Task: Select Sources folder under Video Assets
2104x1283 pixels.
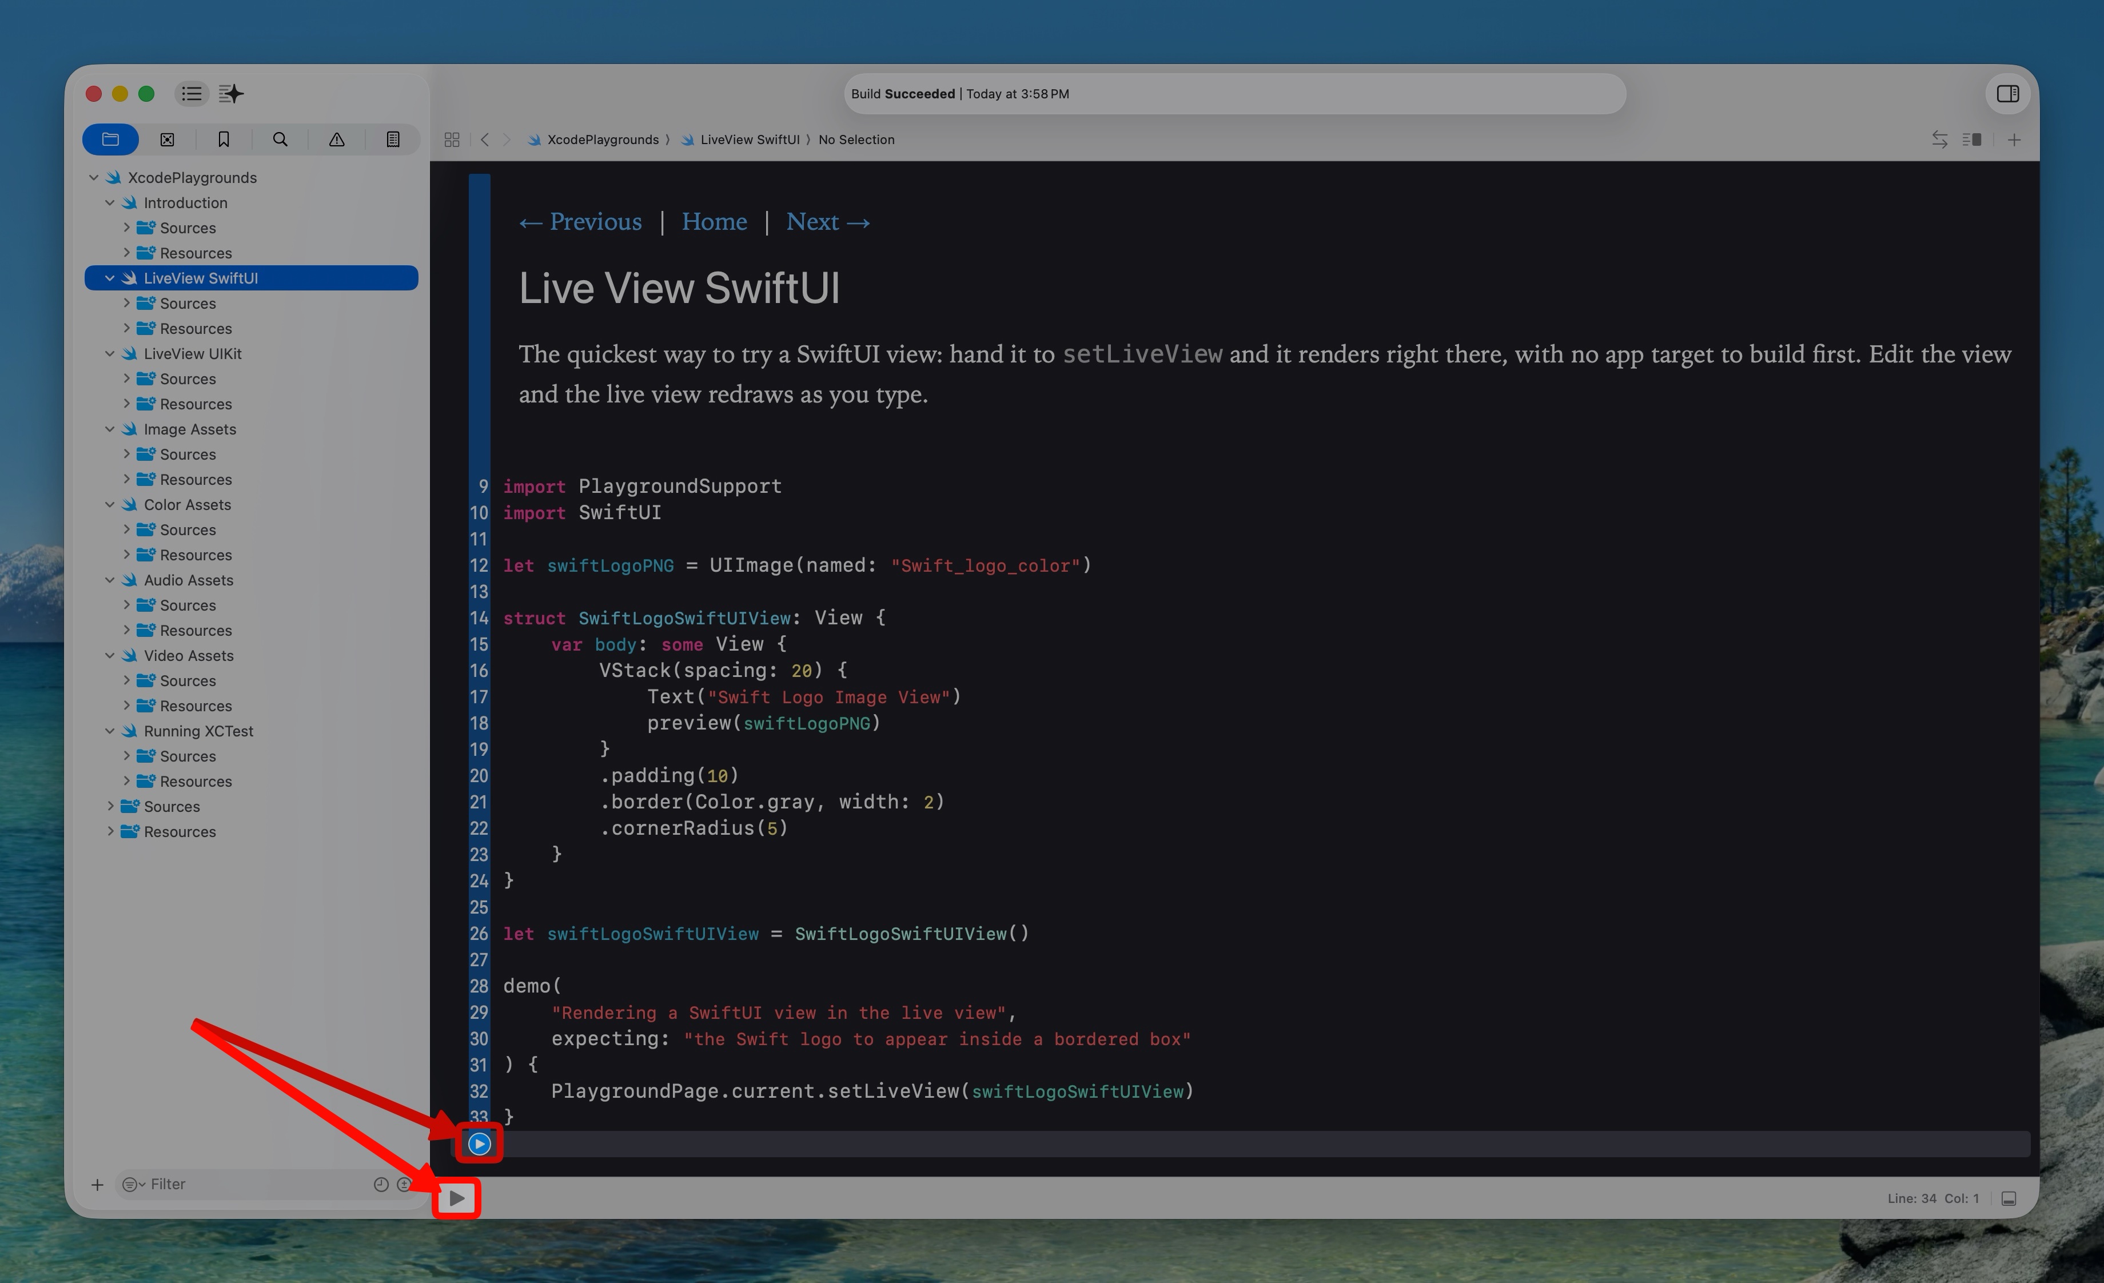Action: click(251, 681)
